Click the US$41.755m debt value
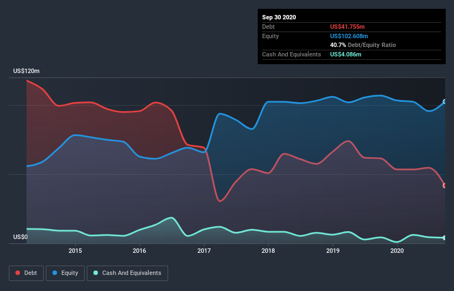The image size is (454, 291). [347, 27]
